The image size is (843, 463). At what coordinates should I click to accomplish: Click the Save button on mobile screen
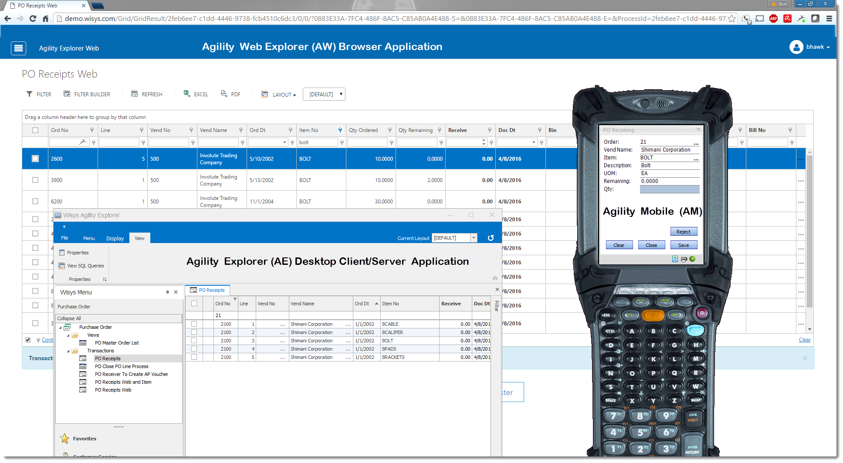pos(684,245)
